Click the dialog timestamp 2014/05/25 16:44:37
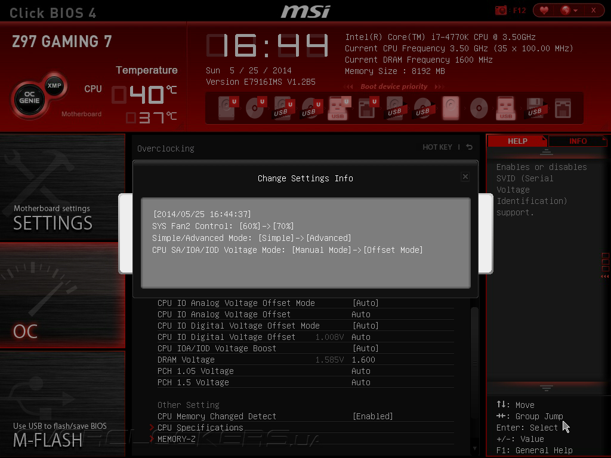Viewport: 611px width, 458px height. (x=202, y=214)
